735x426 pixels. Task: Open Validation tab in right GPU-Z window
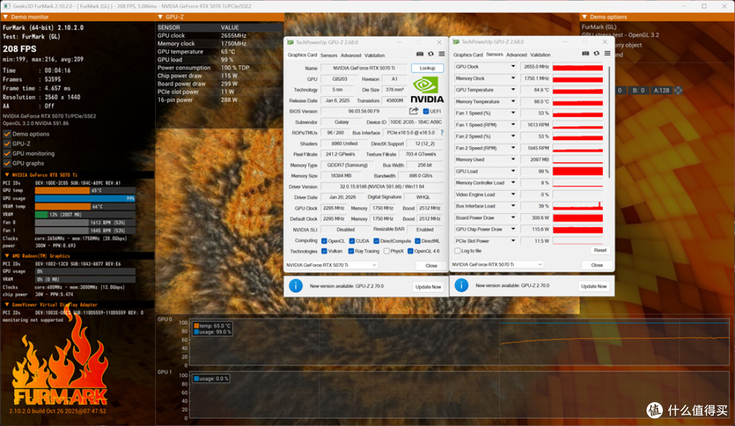pyautogui.click(x=540, y=55)
